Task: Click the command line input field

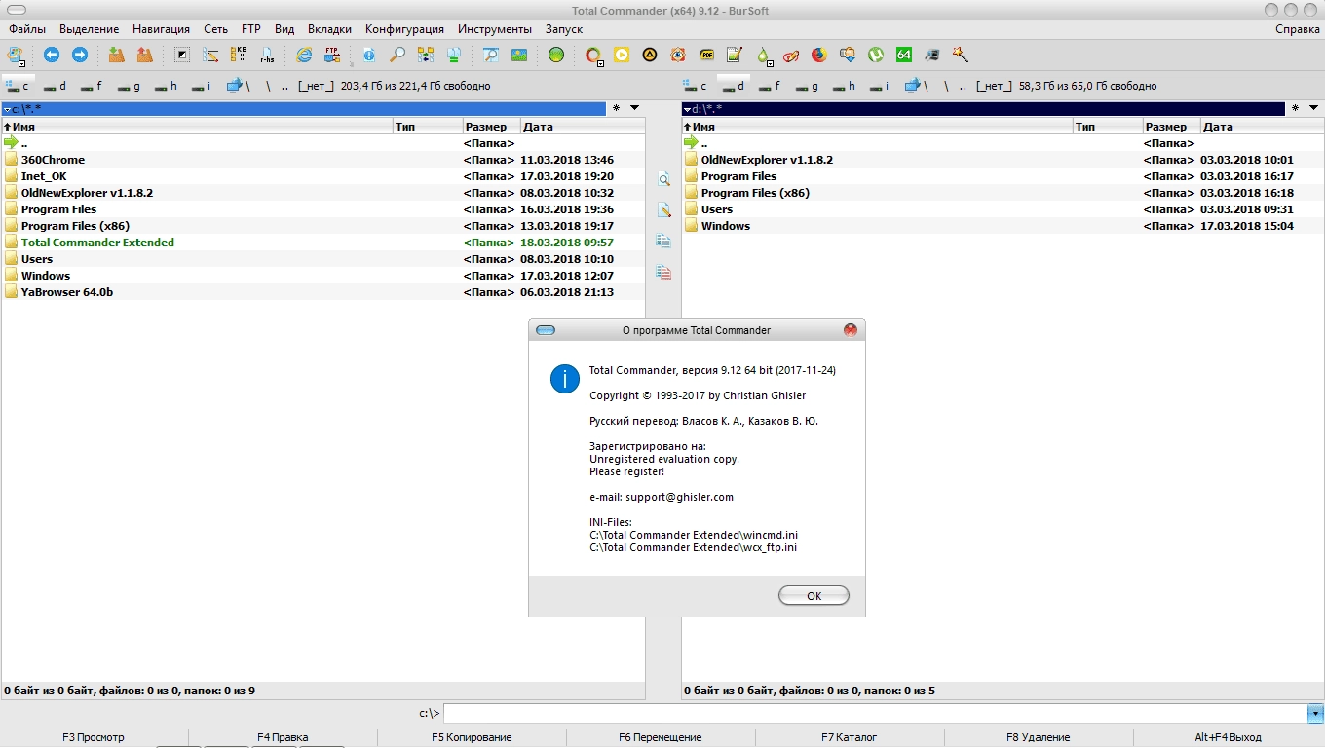Action: tap(875, 714)
